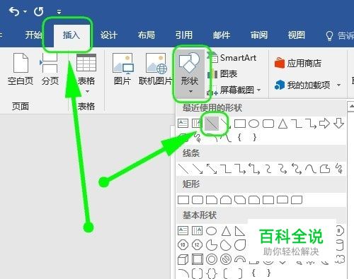Select Elbow Connector in 线条 section
The image size is (354, 279).
[226, 169]
